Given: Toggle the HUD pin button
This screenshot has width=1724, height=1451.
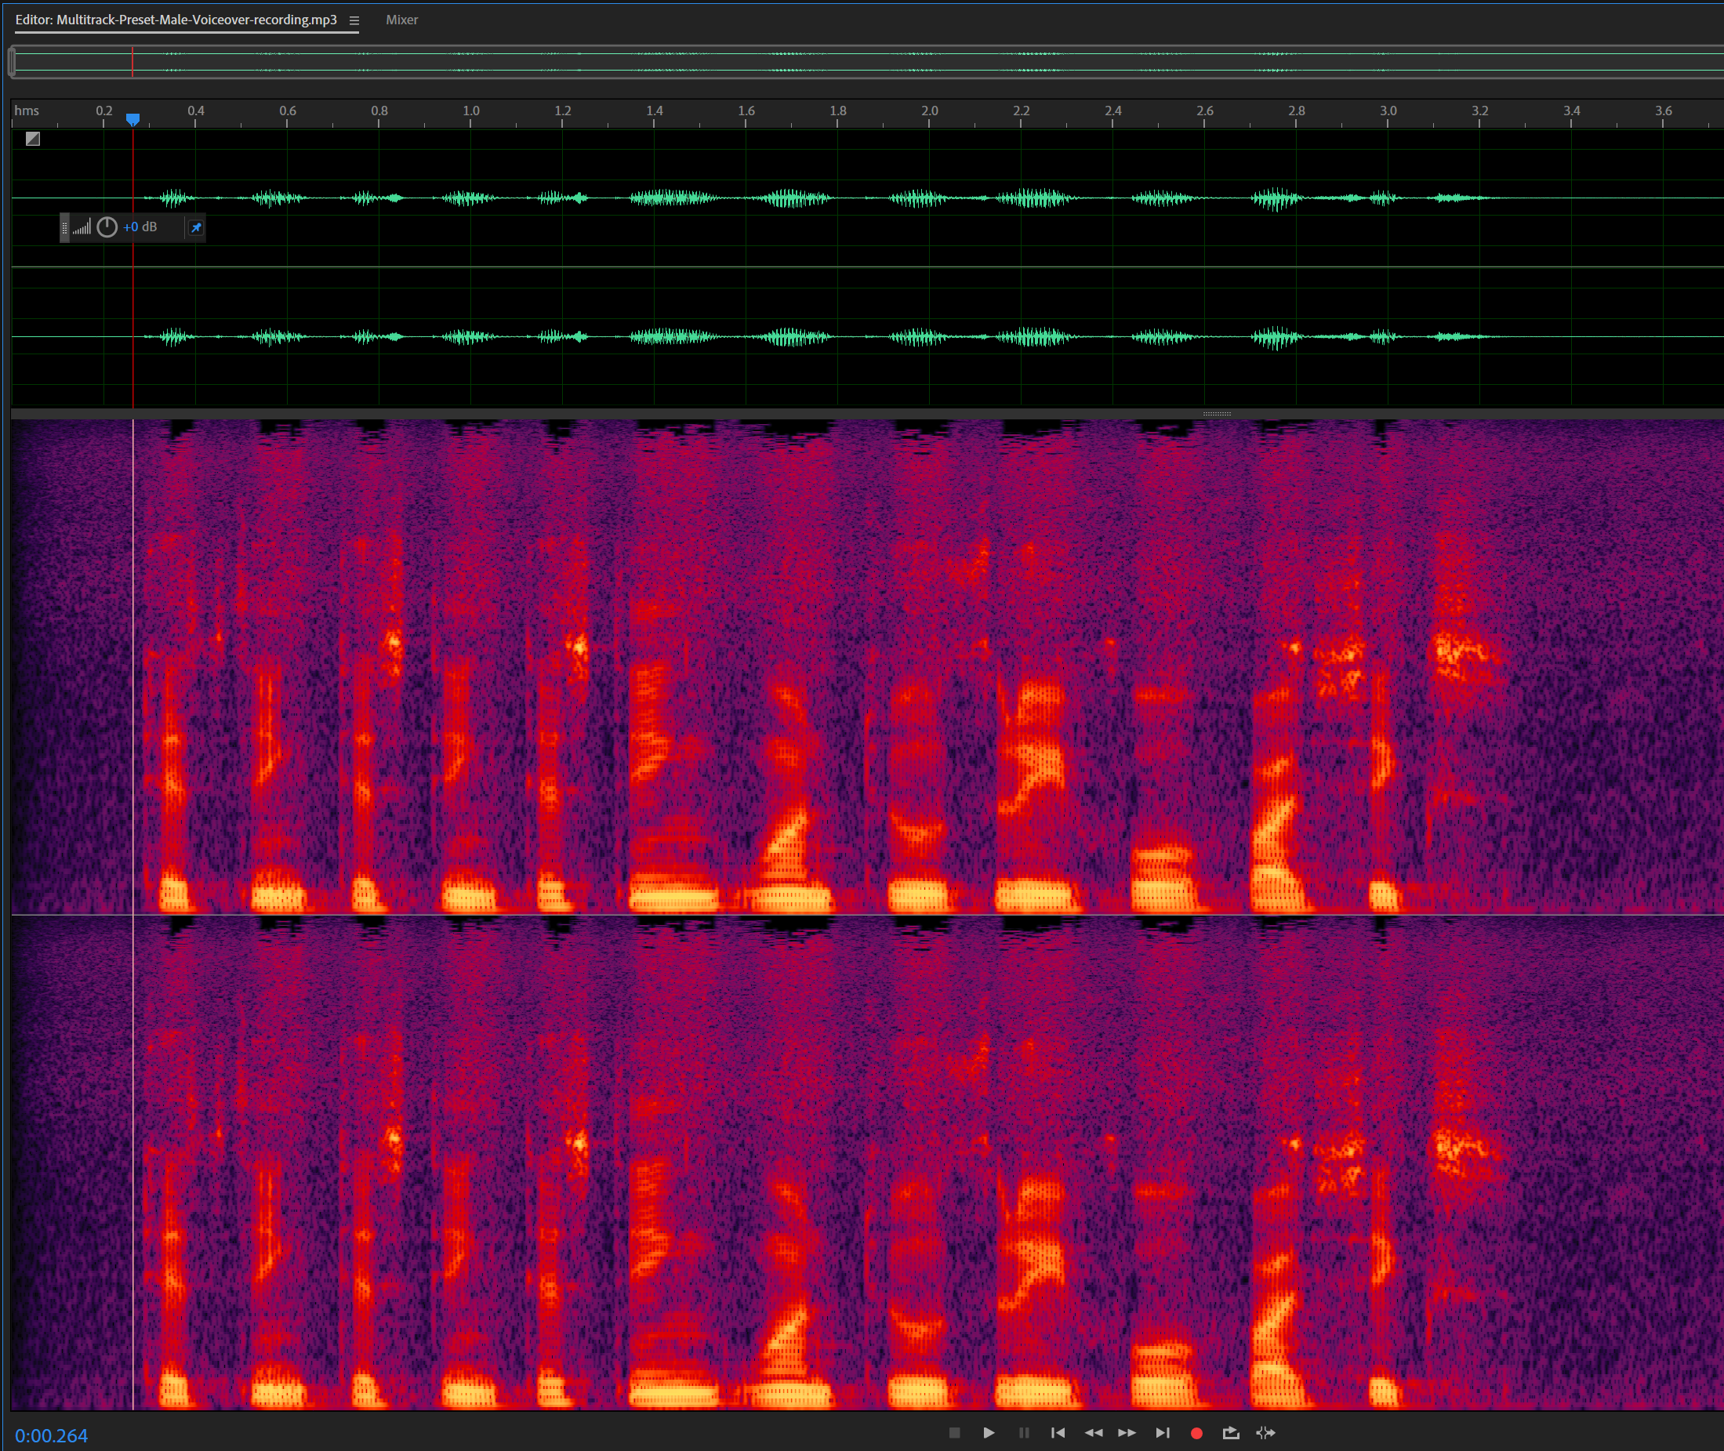Looking at the screenshot, I should click(x=196, y=228).
